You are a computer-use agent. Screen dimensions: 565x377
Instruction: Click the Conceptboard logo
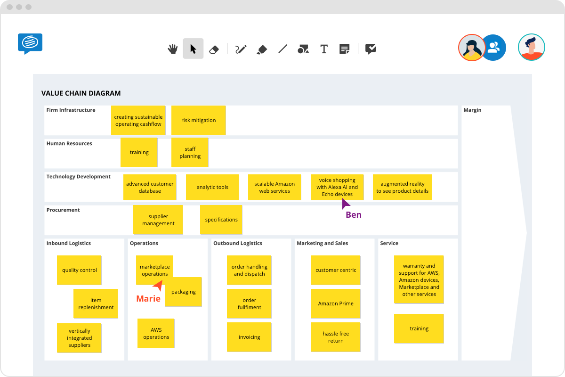coord(30,43)
